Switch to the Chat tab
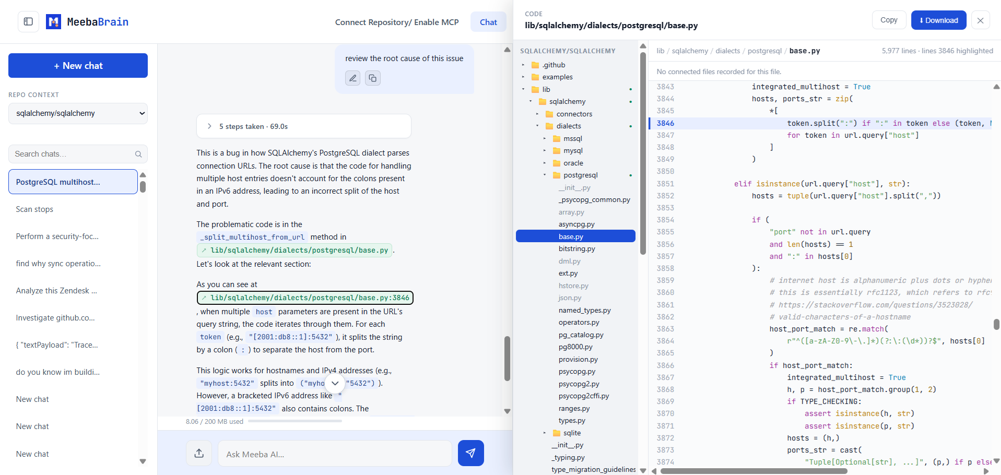 488,22
